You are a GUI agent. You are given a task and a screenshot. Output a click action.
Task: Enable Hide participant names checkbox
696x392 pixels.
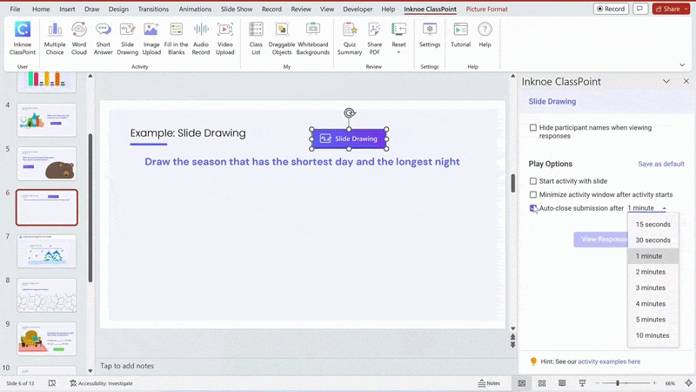[x=533, y=128]
